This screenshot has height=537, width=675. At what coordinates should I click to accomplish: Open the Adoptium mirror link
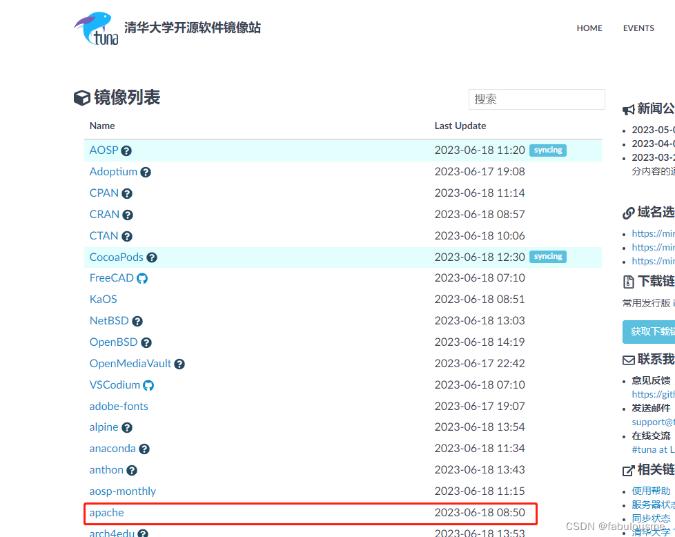[113, 172]
